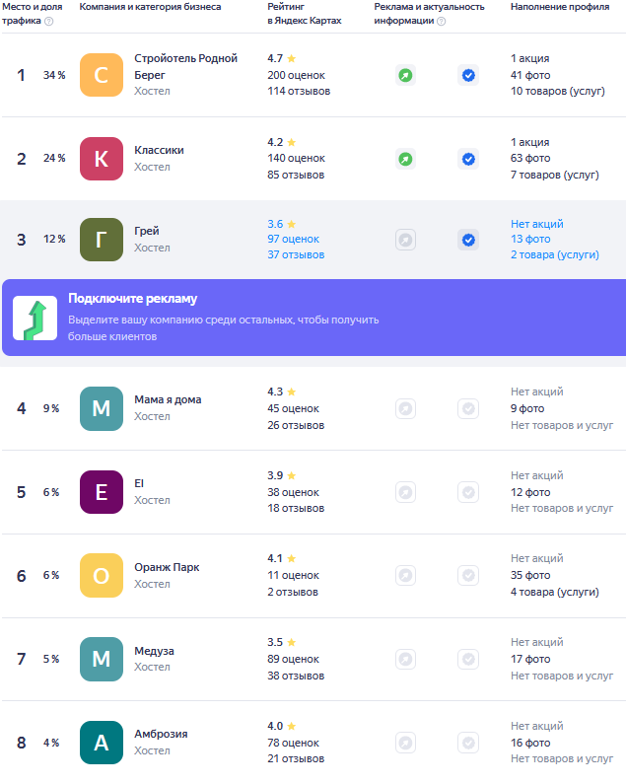Select company name 'Стройотель Родной Берег'
This screenshot has height=784, width=626.
(x=185, y=66)
